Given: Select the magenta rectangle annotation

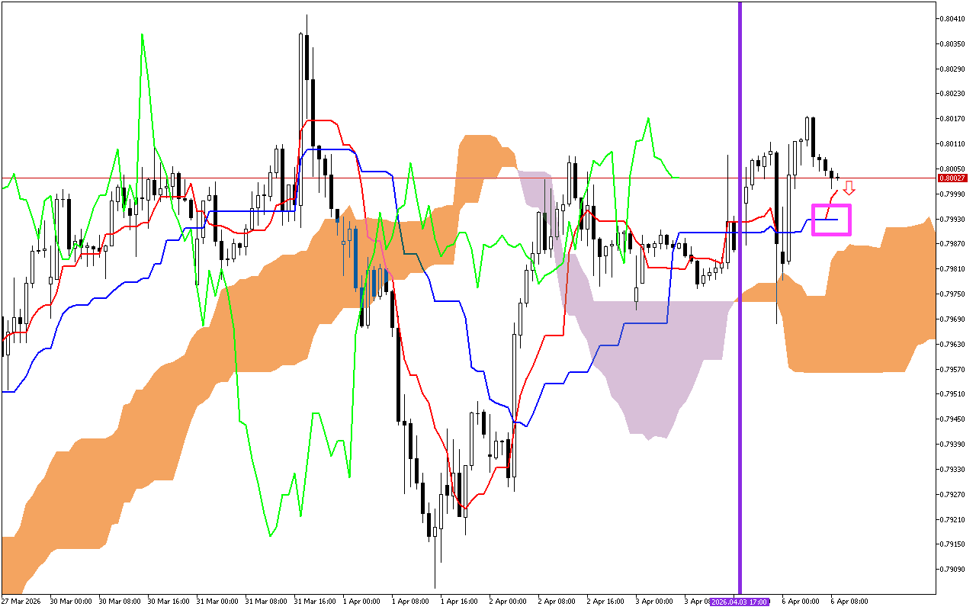Looking at the screenshot, I should point(831,205).
